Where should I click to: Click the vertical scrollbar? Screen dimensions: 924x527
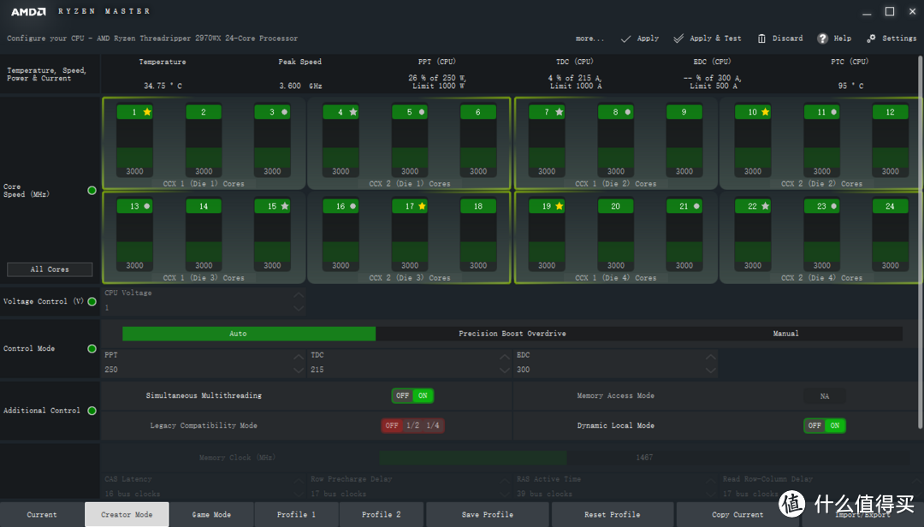point(920,242)
